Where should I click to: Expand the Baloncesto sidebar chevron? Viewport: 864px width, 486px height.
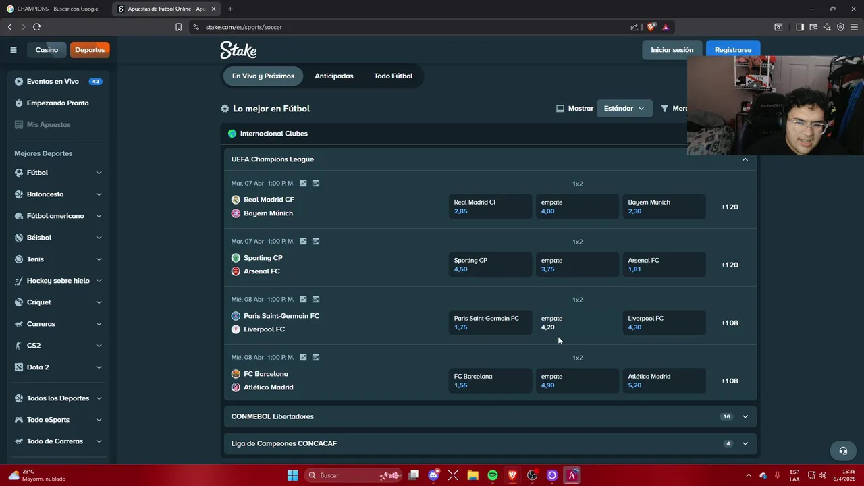[x=99, y=194]
